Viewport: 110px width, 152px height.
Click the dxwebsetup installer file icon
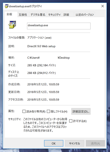(x=12, y=25)
